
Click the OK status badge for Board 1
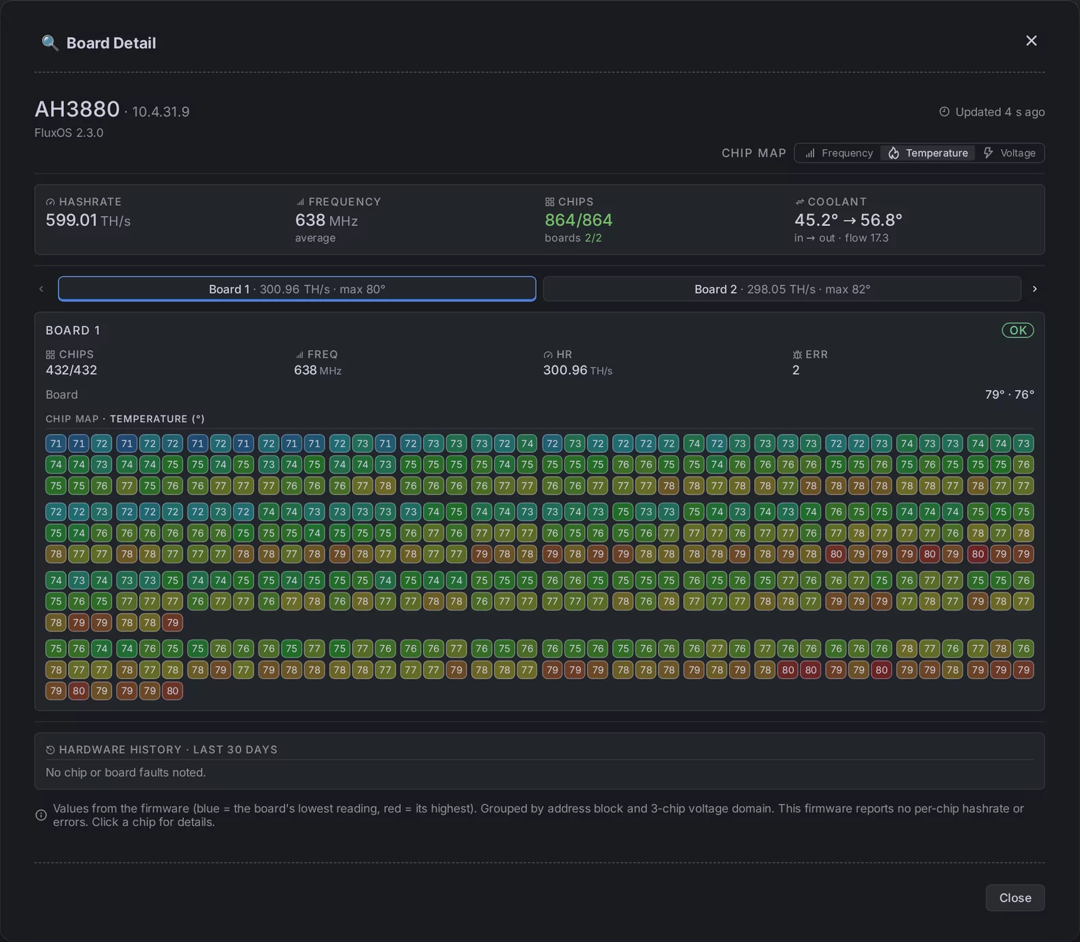1018,331
